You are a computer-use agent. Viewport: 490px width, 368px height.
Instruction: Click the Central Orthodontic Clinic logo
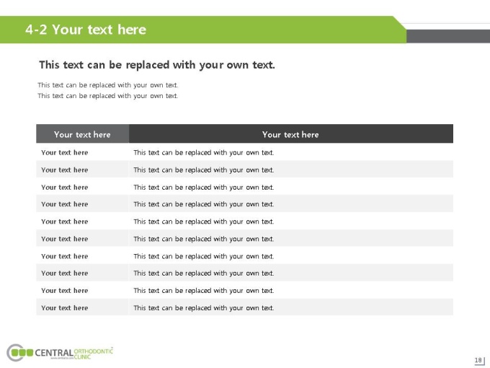(60, 353)
